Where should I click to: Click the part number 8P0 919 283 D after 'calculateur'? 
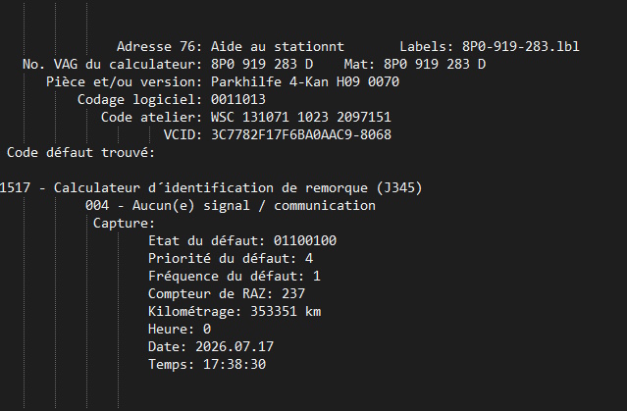[262, 65]
